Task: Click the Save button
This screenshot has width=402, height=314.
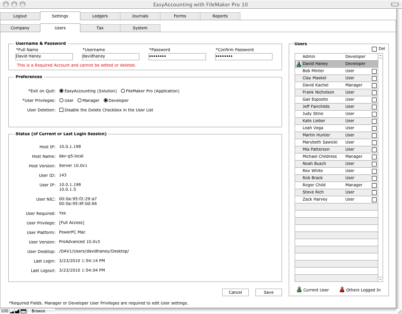Action: click(269, 292)
